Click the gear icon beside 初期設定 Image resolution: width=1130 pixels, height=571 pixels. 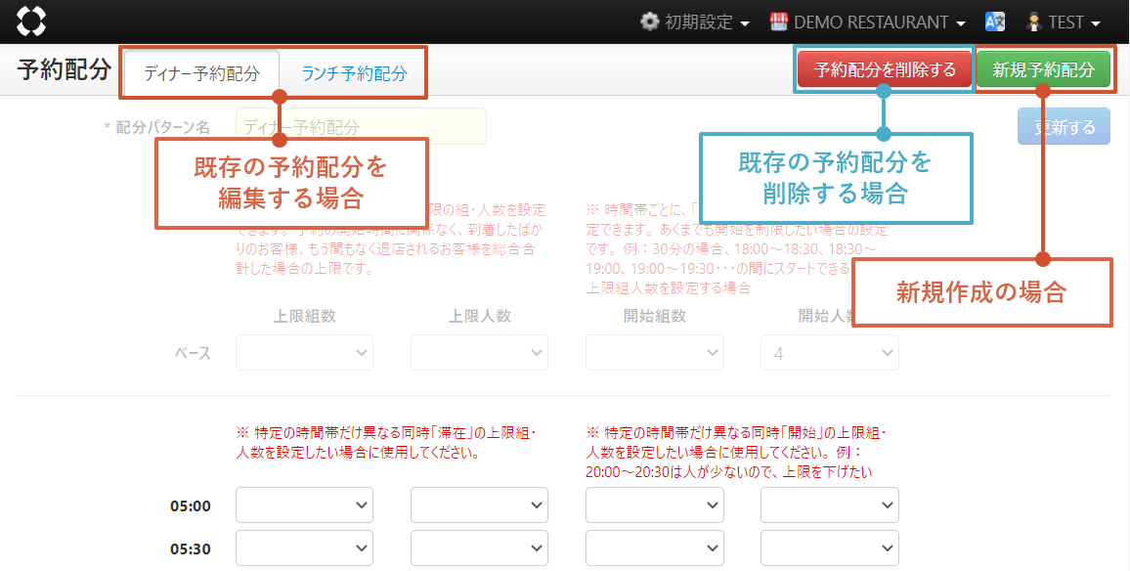(x=649, y=22)
